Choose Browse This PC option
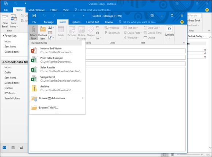The height and width of the screenshot is (157, 212). [x=57, y=108]
